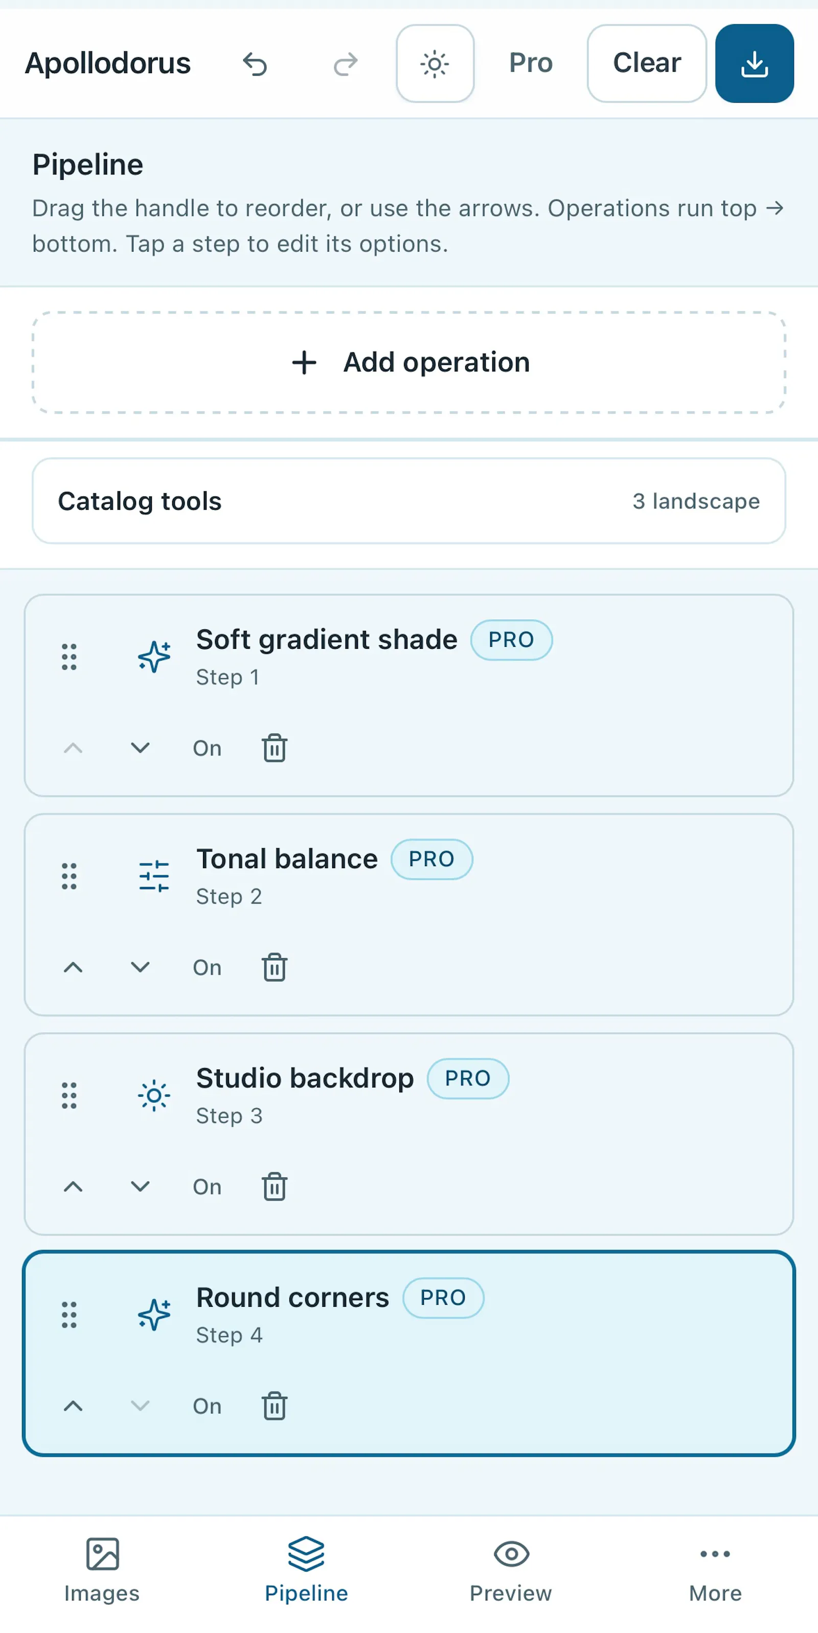818x1633 pixels.
Task: Move Soft gradient shade down
Action: (x=140, y=748)
